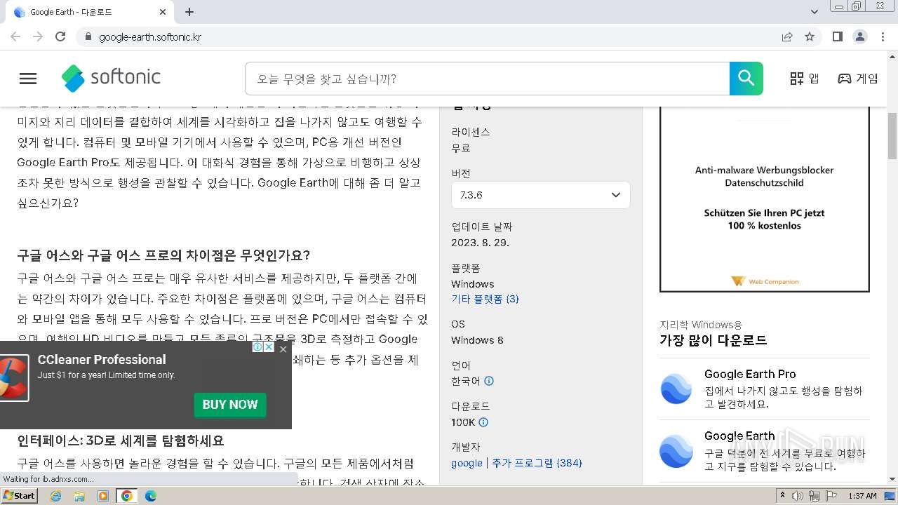The image size is (898, 505).
Task: Click the page vertical scrollbar thumb
Action: (x=892, y=135)
